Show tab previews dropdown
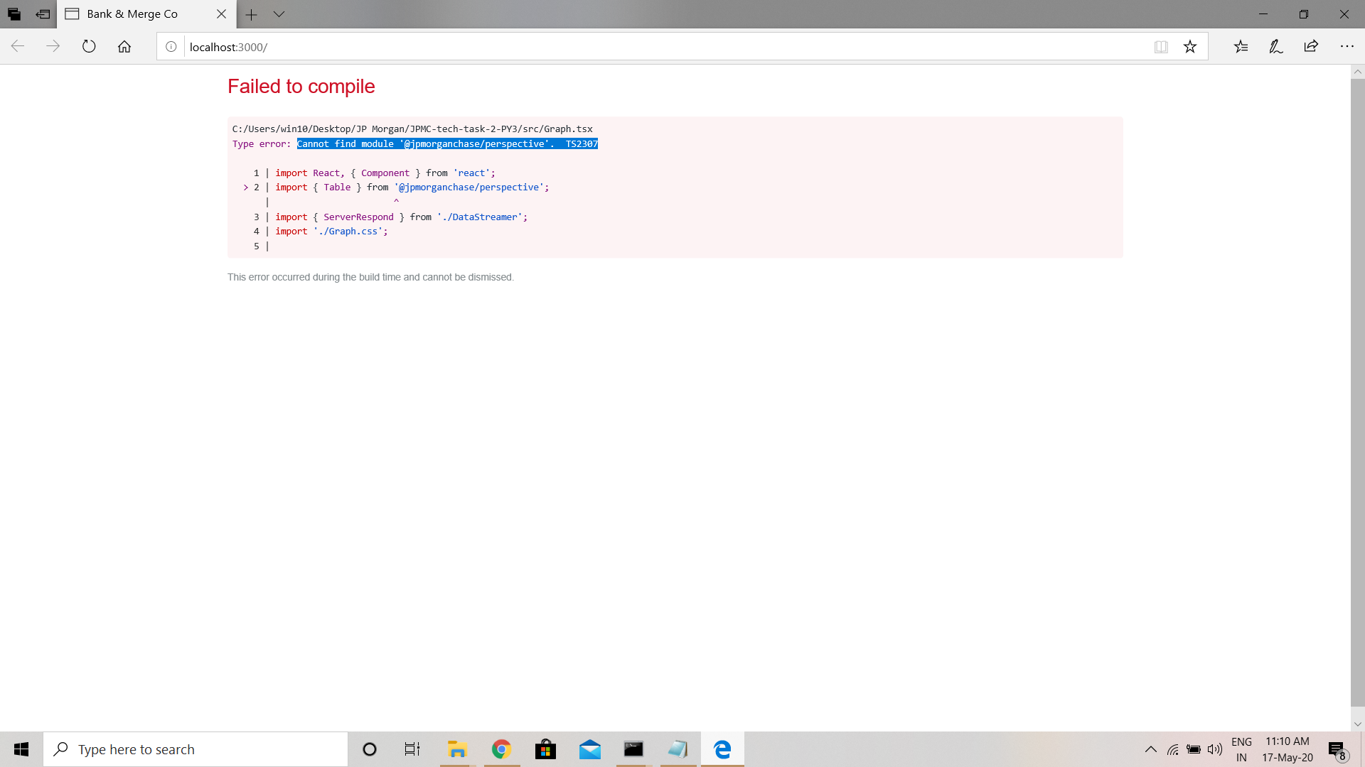Viewport: 1365px width, 767px height. coord(279,14)
